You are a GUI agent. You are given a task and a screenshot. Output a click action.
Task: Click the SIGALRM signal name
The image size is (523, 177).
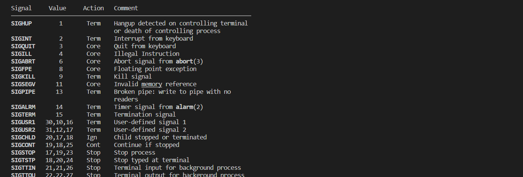point(23,107)
